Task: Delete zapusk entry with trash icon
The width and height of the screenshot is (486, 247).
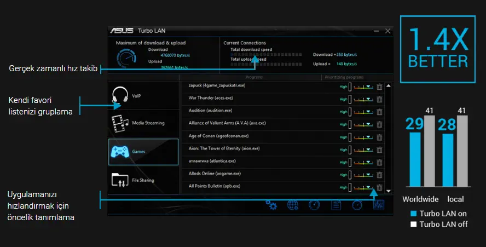Action: tap(379, 87)
